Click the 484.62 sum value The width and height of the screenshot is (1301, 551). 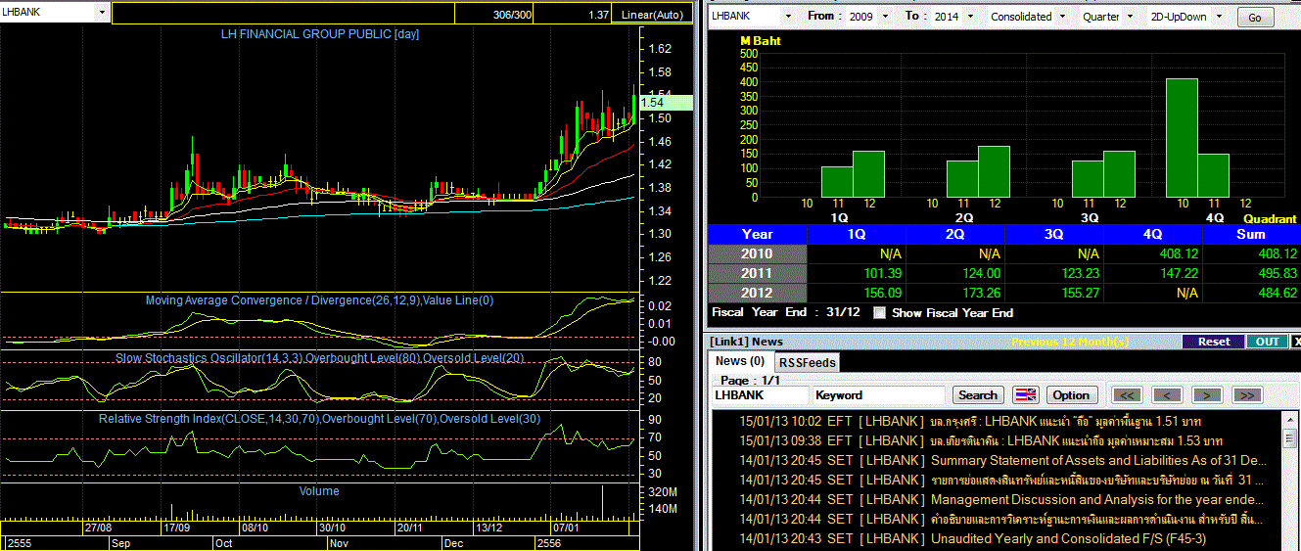coord(1278,293)
